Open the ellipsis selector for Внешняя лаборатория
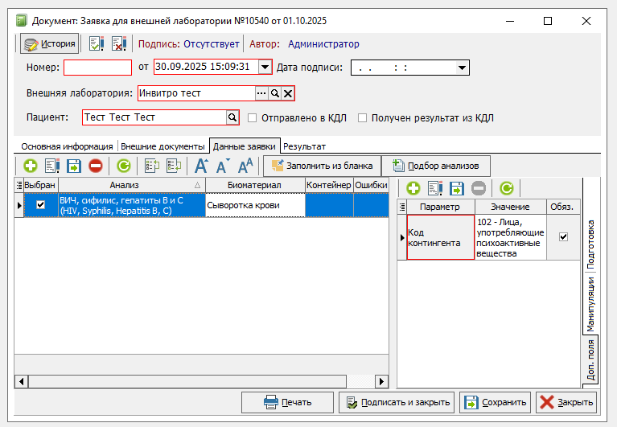This screenshot has height=427, width=617. [x=261, y=94]
